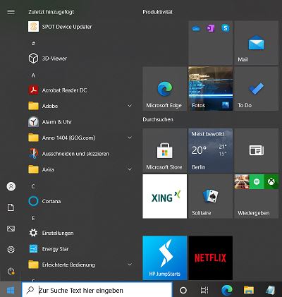282x297 pixels.
Task: Select Einstellungen in the app list
Action: pos(80,233)
